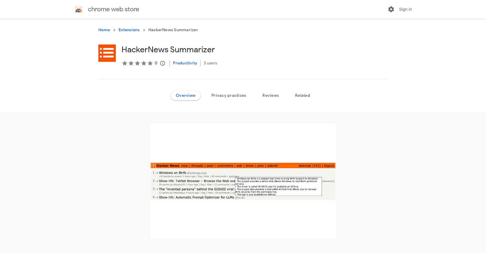Select the first rating star

pyautogui.click(x=125, y=63)
